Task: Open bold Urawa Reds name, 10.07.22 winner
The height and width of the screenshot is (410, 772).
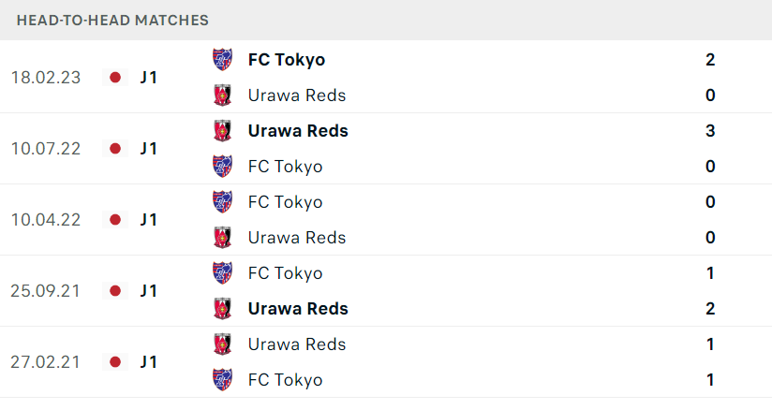Action: pyautogui.click(x=298, y=131)
